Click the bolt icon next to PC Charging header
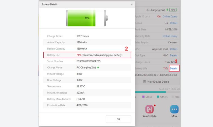Image resolution: width=213 pixels, height=127 pixels. [167, 10]
